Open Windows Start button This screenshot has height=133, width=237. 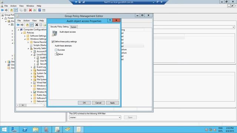(x=4, y=130)
